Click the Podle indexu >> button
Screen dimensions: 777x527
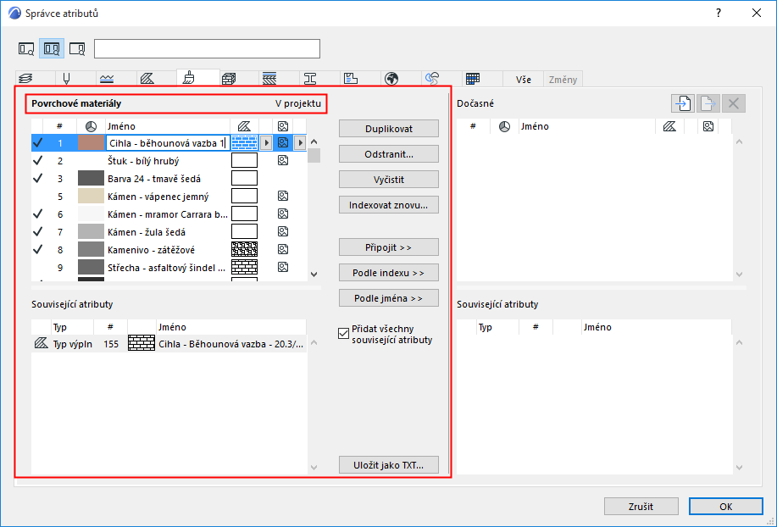[389, 273]
